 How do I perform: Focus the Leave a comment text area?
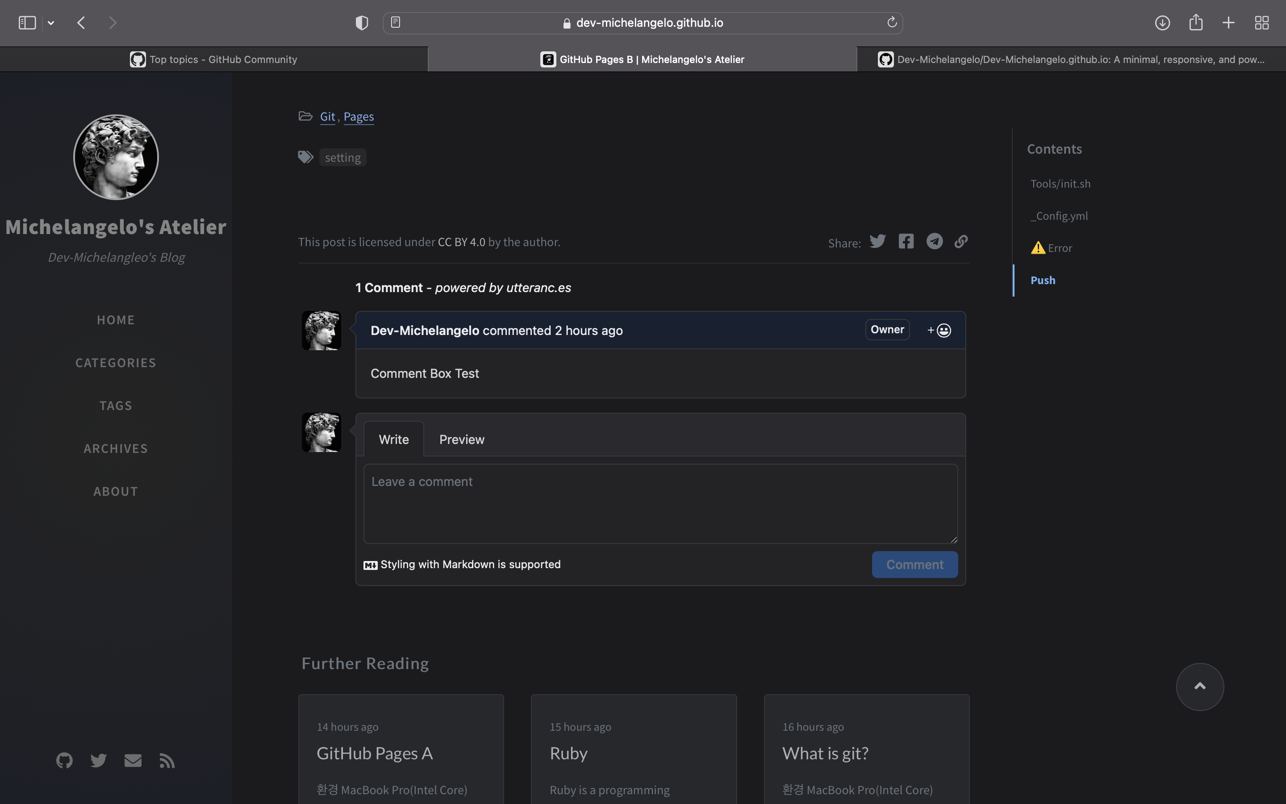660,503
